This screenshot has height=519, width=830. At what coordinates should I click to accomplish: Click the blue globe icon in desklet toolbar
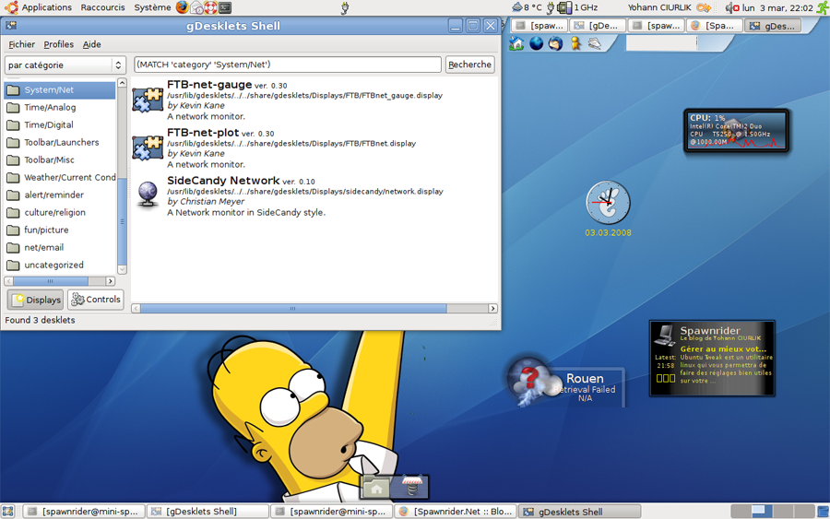[x=536, y=43]
